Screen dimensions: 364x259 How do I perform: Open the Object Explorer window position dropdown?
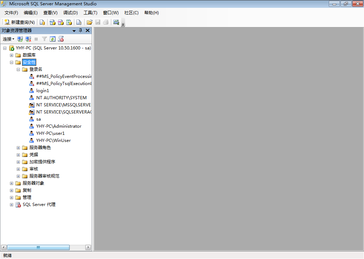(x=74, y=31)
